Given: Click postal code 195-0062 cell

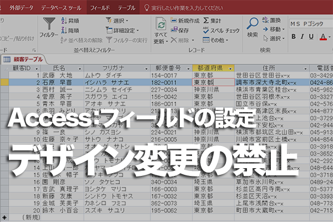Looking at the screenshot, I should coord(171,210).
